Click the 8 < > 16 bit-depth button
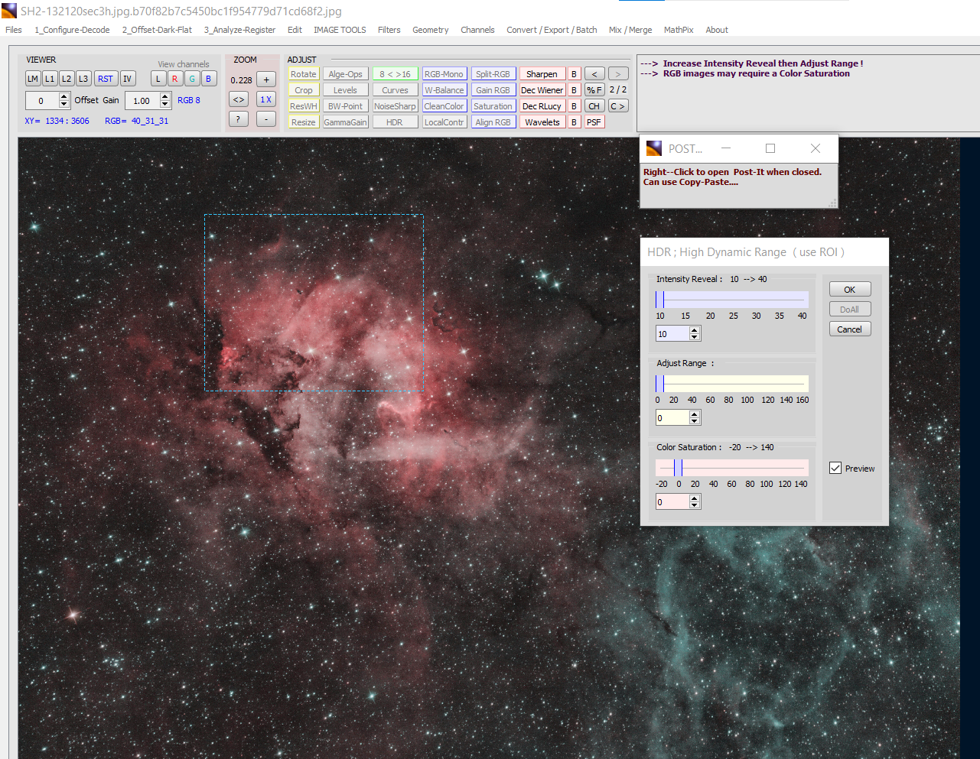The height and width of the screenshot is (759, 980). pos(395,74)
